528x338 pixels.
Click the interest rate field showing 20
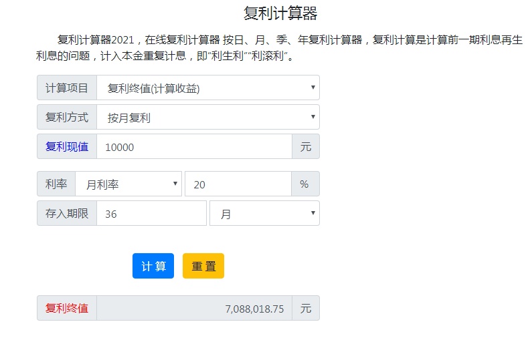238,184
